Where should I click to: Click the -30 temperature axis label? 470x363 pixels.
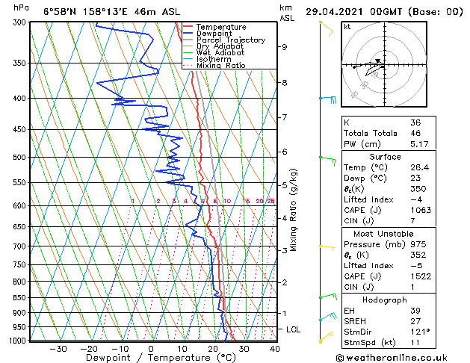(x=58, y=349)
